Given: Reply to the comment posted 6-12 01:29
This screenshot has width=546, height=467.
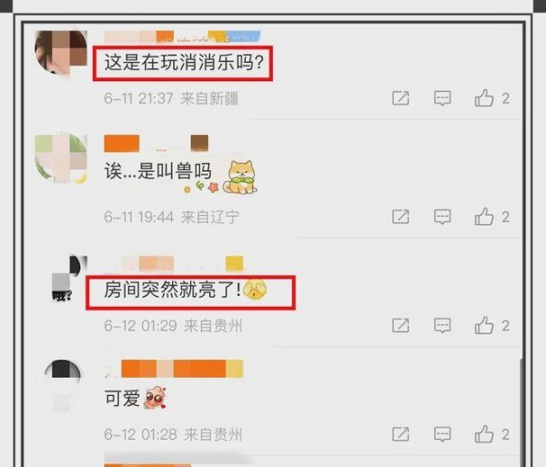Looking at the screenshot, I should tap(442, 325).
